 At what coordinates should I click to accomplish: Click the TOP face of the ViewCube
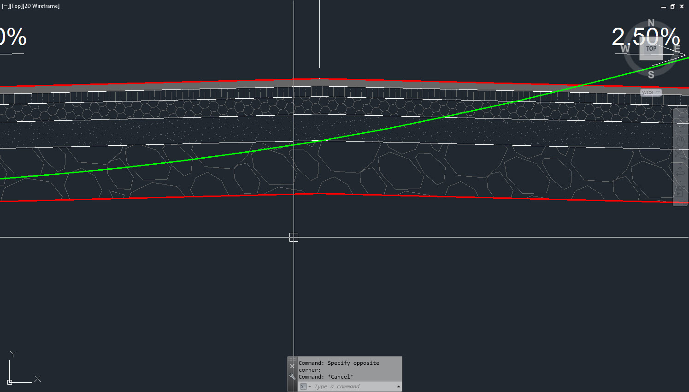651,48
